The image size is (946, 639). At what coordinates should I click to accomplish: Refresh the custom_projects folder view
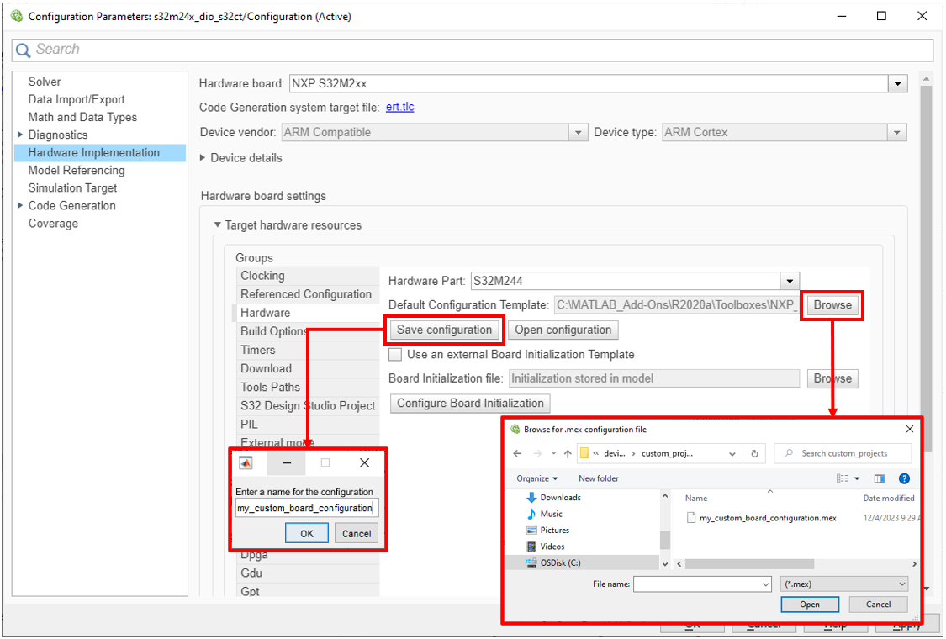pyautogui.click(x=755, y=454)
